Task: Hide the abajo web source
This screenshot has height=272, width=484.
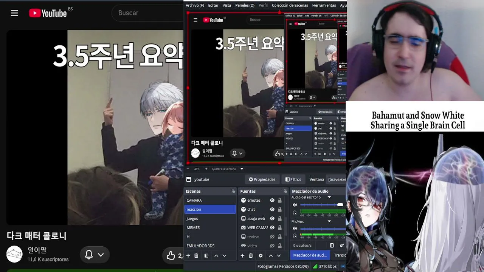Action: (272, 218)
